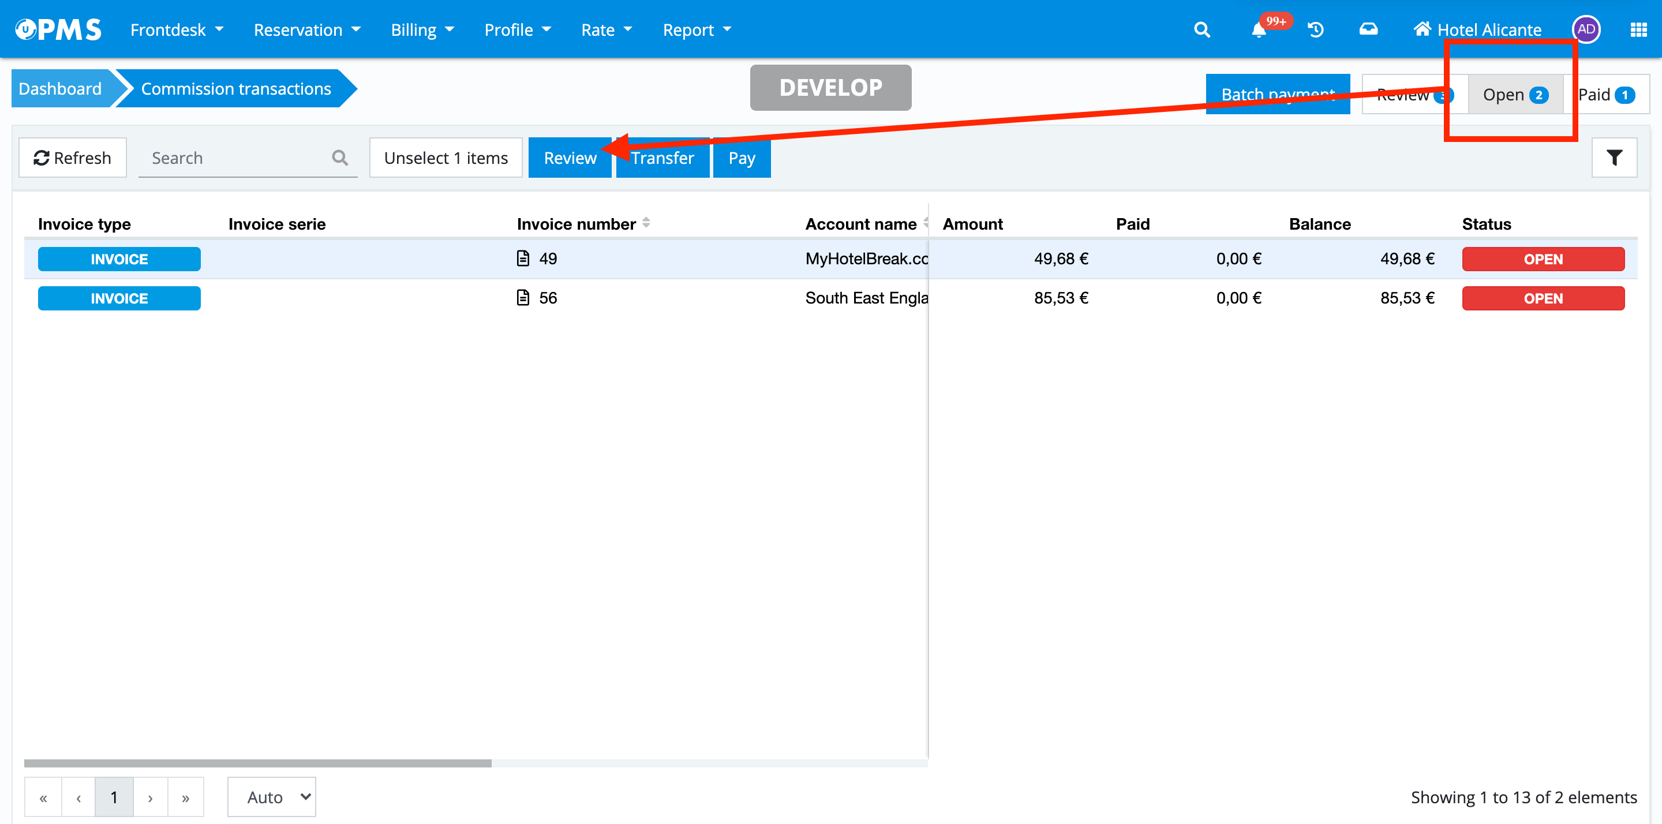The image size is (1662, 824).
Task: Expand the Frontdesk menu
Action: (x=176, y=29)
